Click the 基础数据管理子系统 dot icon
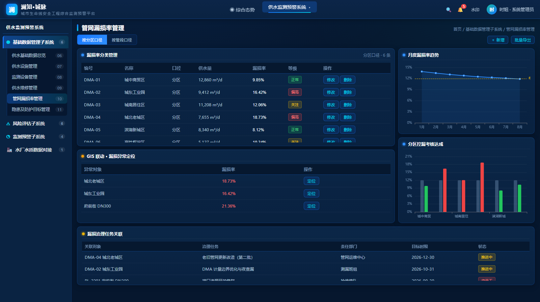 [x=8, y=42]
